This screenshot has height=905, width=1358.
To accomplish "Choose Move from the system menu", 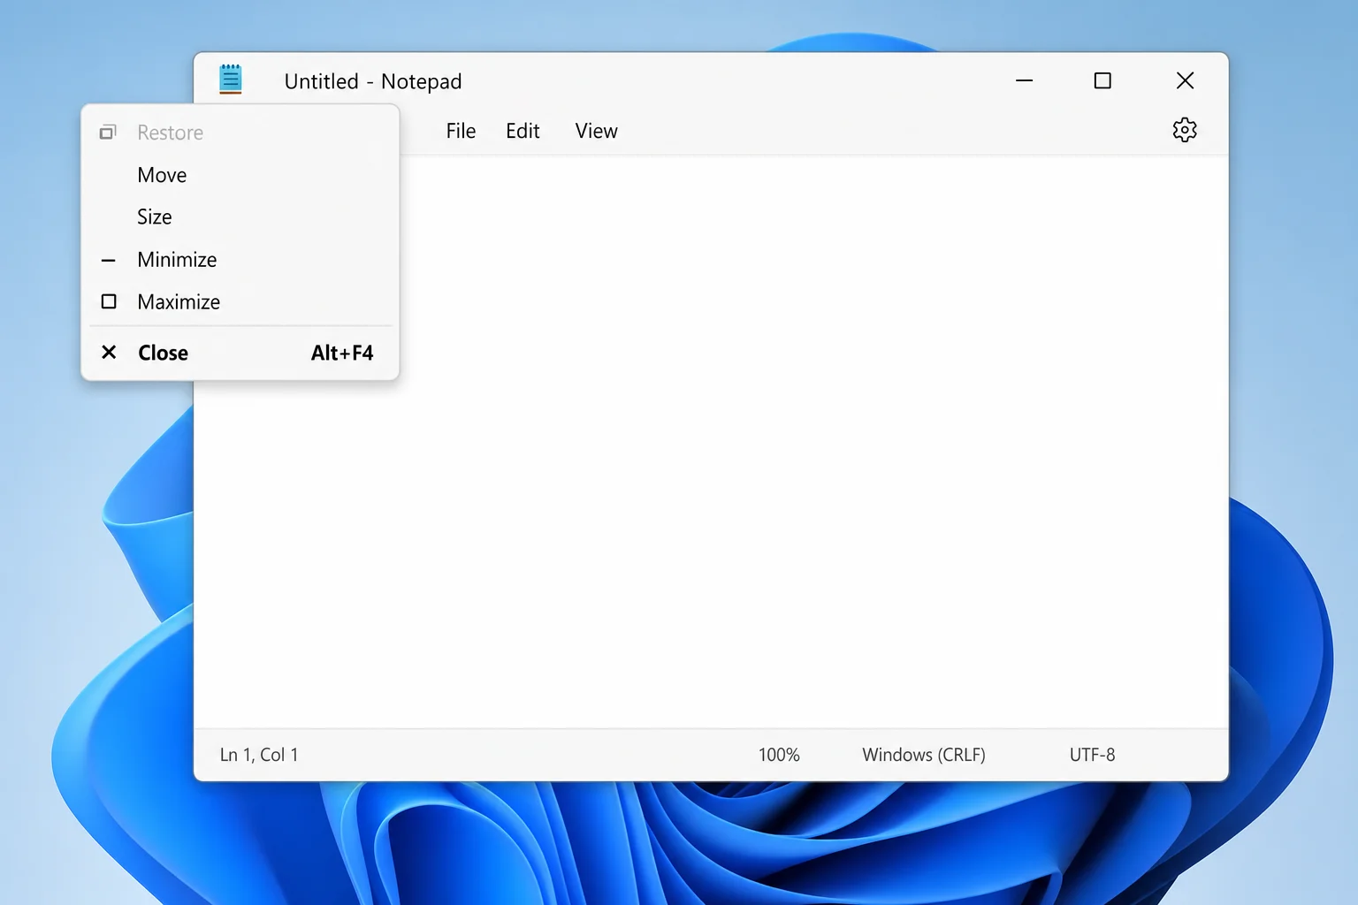I will 240,175.
